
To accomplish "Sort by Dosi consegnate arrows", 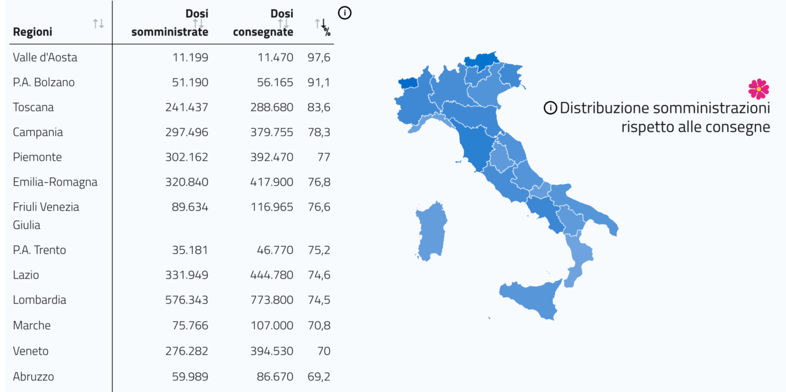I will click(283, 23).
